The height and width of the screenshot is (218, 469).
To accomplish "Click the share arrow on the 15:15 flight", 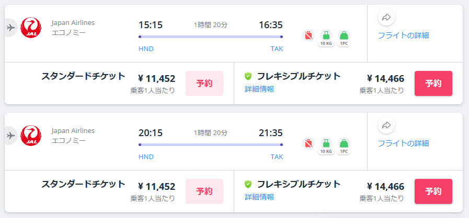I will pyautogui.click(x=386, y=17).
